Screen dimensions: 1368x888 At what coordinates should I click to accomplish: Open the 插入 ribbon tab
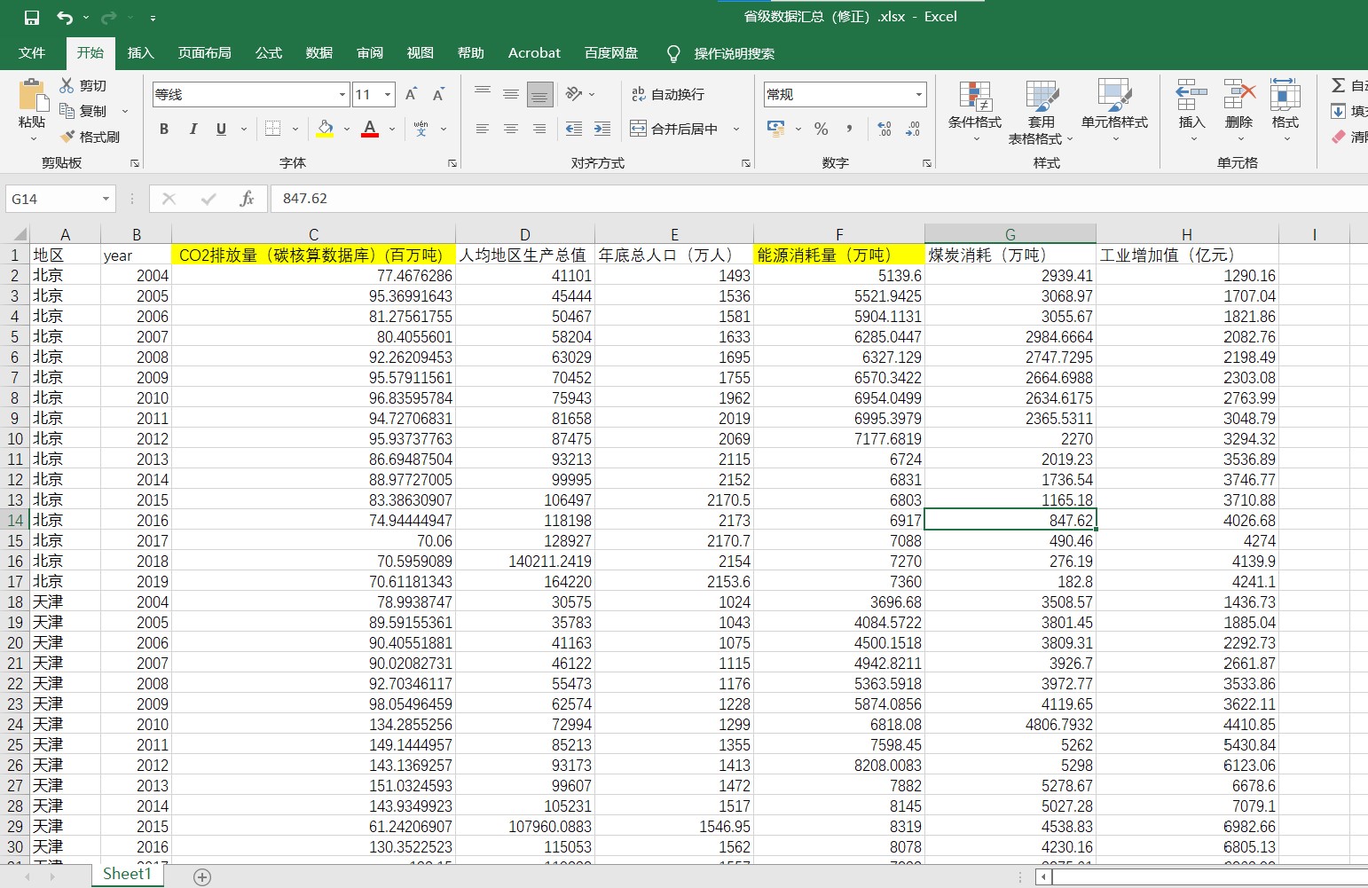(x=140, y=53)
